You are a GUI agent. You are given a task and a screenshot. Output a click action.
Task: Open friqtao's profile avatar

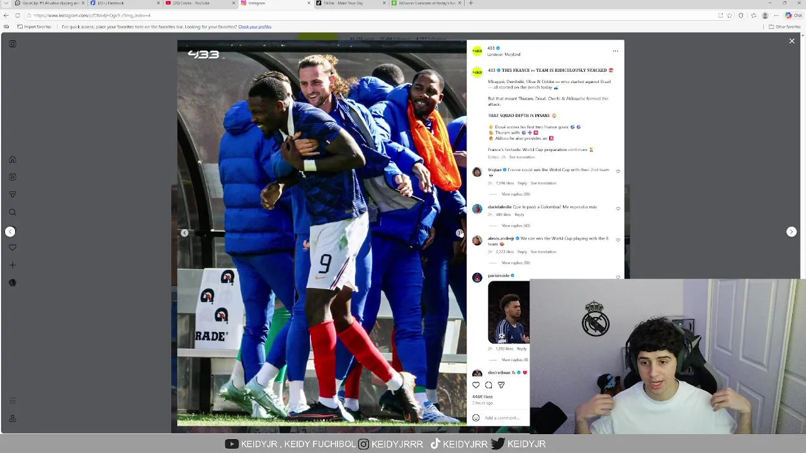pyautogui.click(x=477, y=172)
